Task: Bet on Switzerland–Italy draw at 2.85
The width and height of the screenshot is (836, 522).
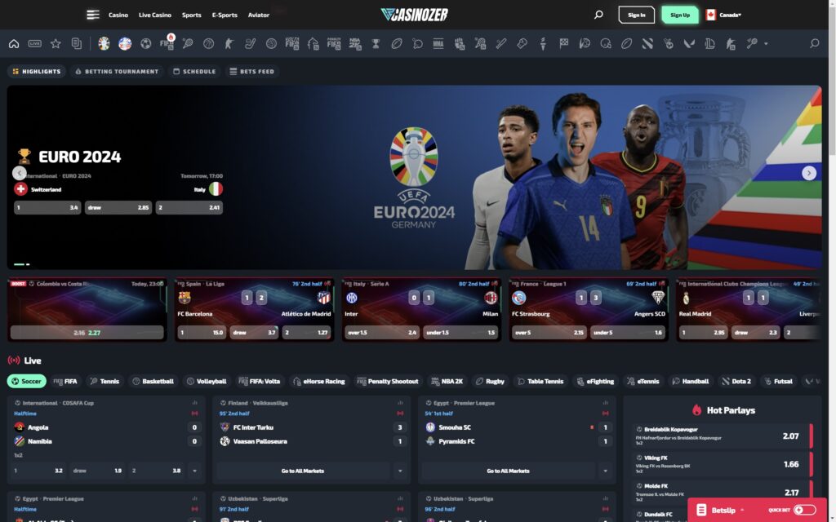Action: [x=118, y=208]
